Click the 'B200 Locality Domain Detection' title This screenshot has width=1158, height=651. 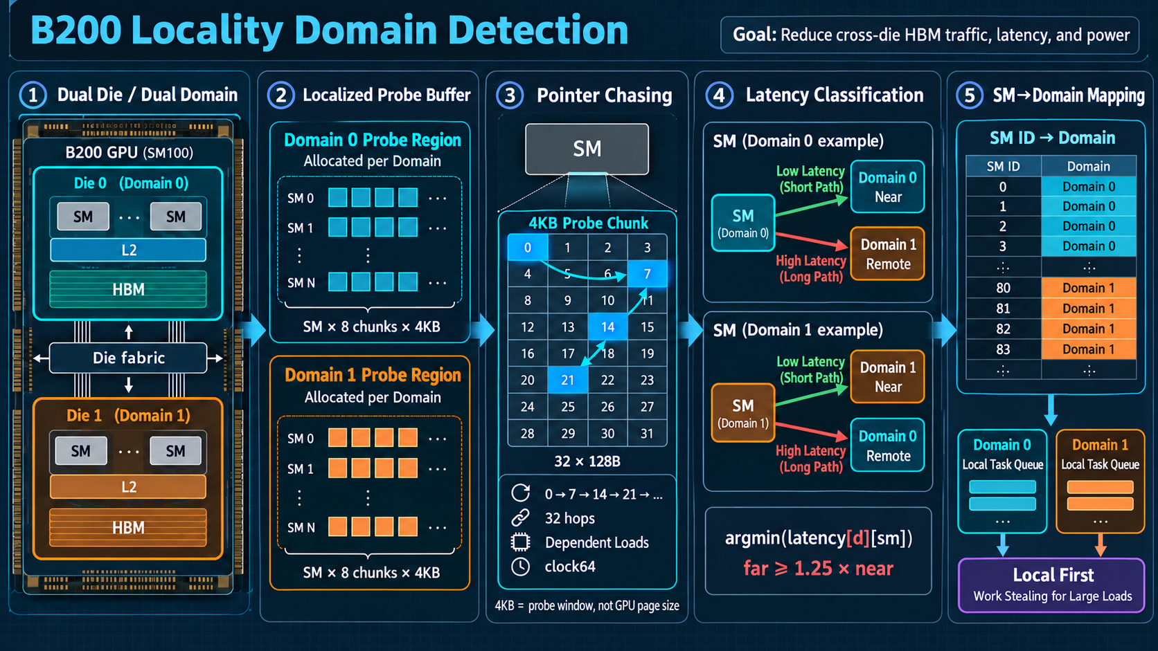[x=330, y=30]
